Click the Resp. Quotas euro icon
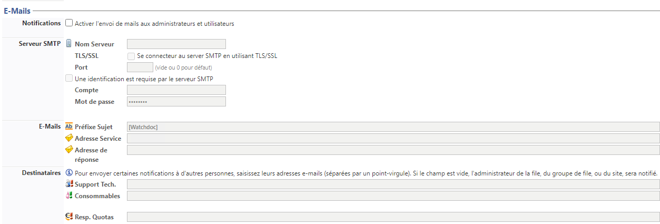The width and height of the screenshot is (660, 224). [68, 217]
